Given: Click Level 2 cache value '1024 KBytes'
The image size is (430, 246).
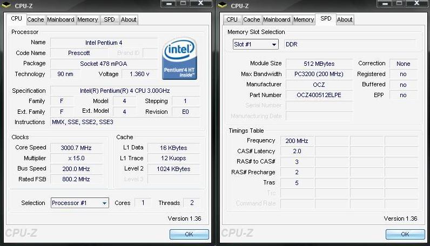Looking at the screenshot, I should point(173,169).
